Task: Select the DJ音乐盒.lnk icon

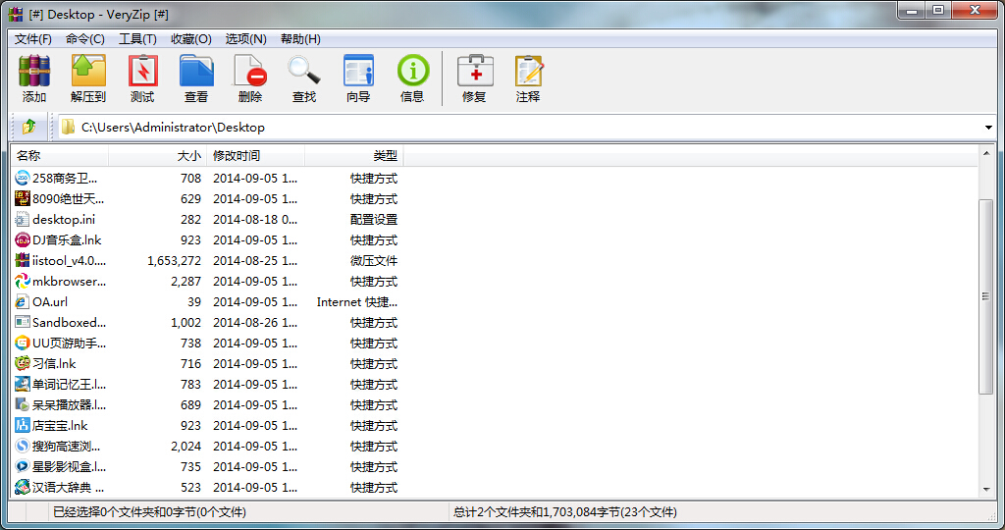Action: (x=23, y=239)
